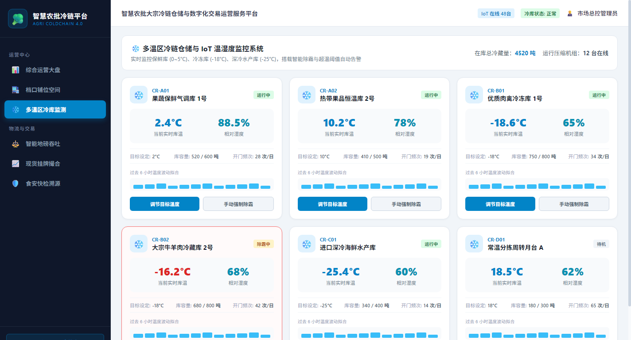This screenshot has height=340, width=631.
Task: Click the 10.2°C temperature reading
Action: (x=339, y=123)
